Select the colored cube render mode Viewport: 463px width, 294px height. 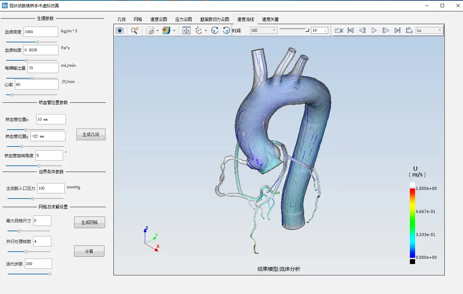(x=167, y=31)
